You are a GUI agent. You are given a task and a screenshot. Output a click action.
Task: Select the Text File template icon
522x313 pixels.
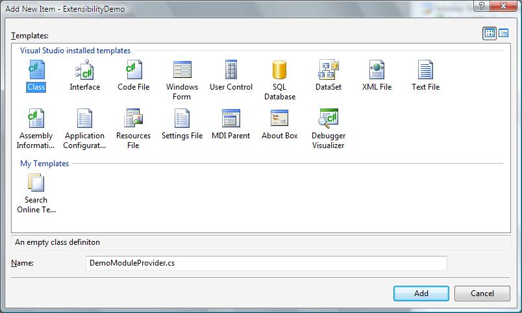425,69
